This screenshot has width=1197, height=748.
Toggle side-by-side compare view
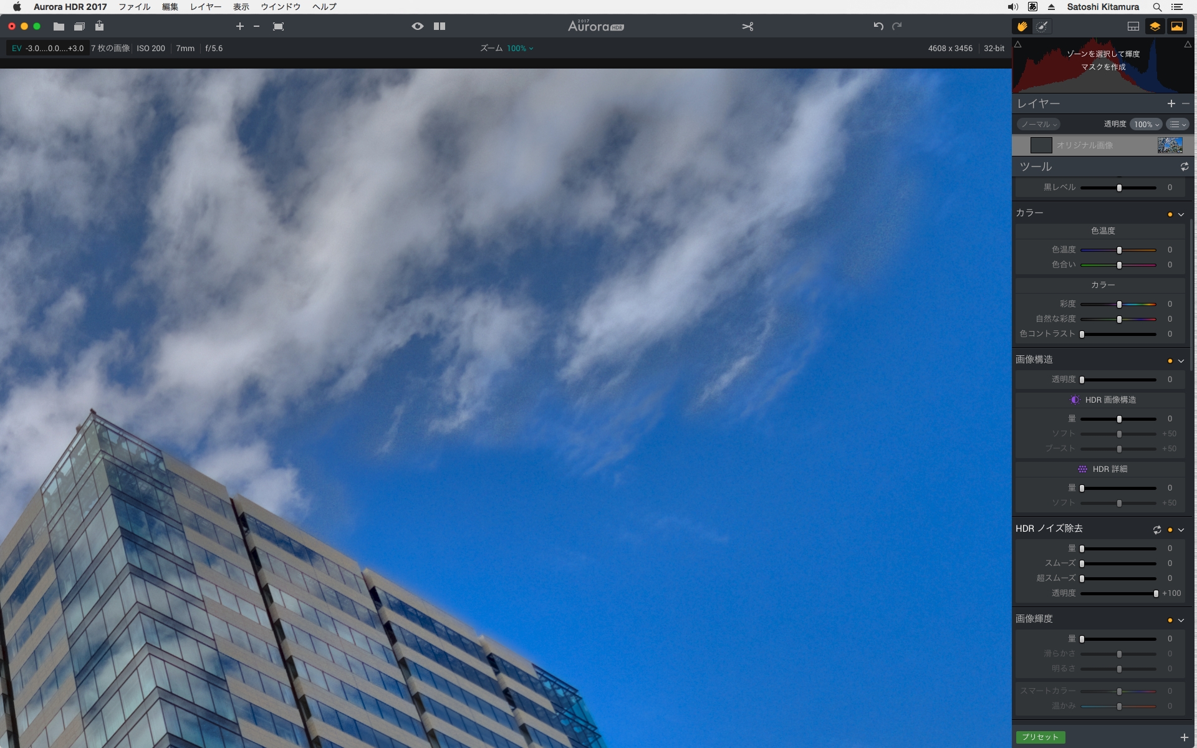pos(440,26)
